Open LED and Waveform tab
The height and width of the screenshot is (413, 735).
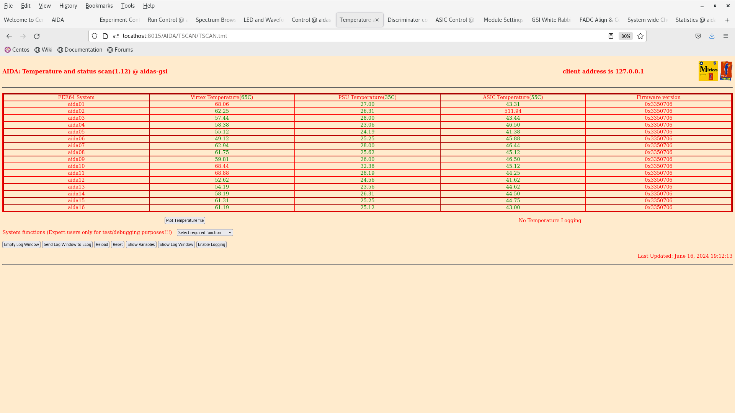[263, 20]
